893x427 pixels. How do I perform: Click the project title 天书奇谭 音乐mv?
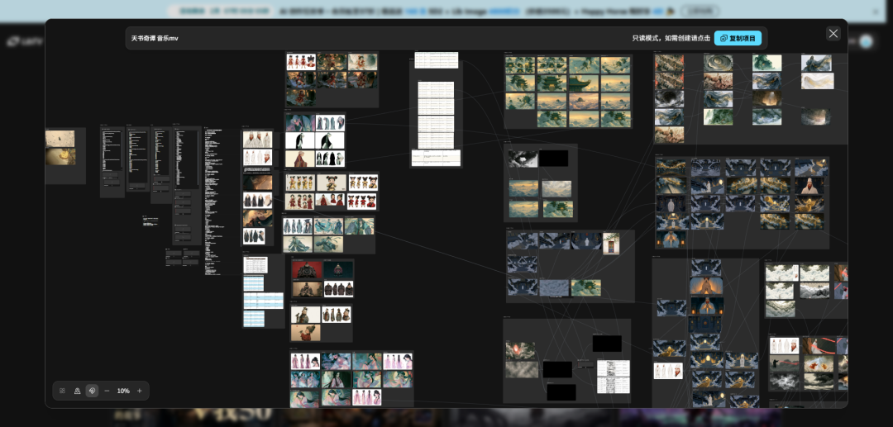tap(155, 38)
